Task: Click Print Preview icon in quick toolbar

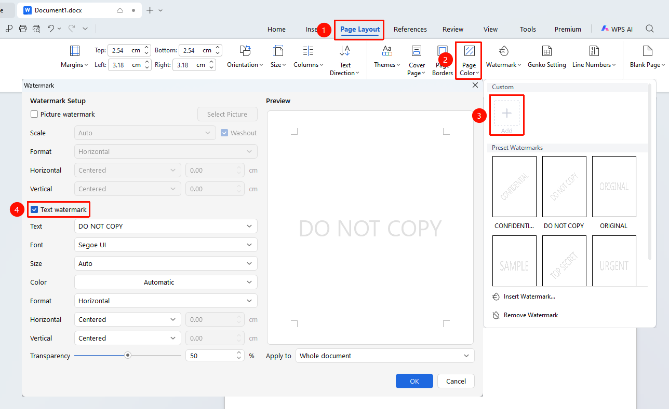Action: pyautogui.click(x=36, y=29)
